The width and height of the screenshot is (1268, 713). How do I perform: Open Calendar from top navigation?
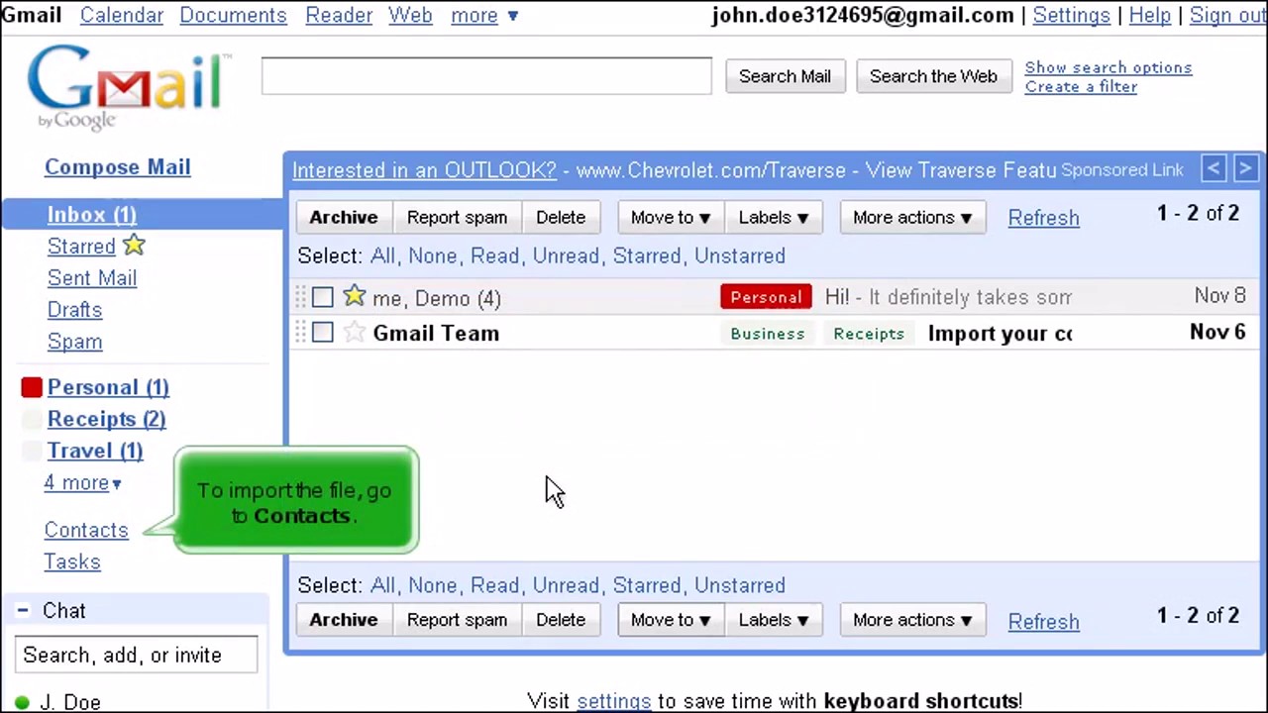tap(122, 15)
